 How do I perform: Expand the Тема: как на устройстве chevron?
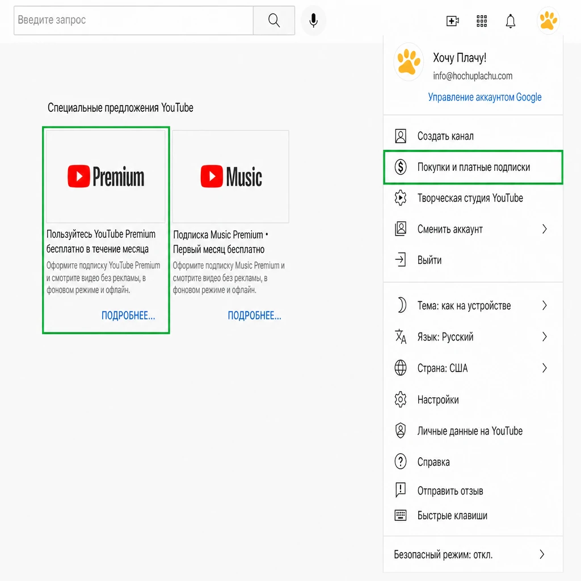click(x=544, y=305)
